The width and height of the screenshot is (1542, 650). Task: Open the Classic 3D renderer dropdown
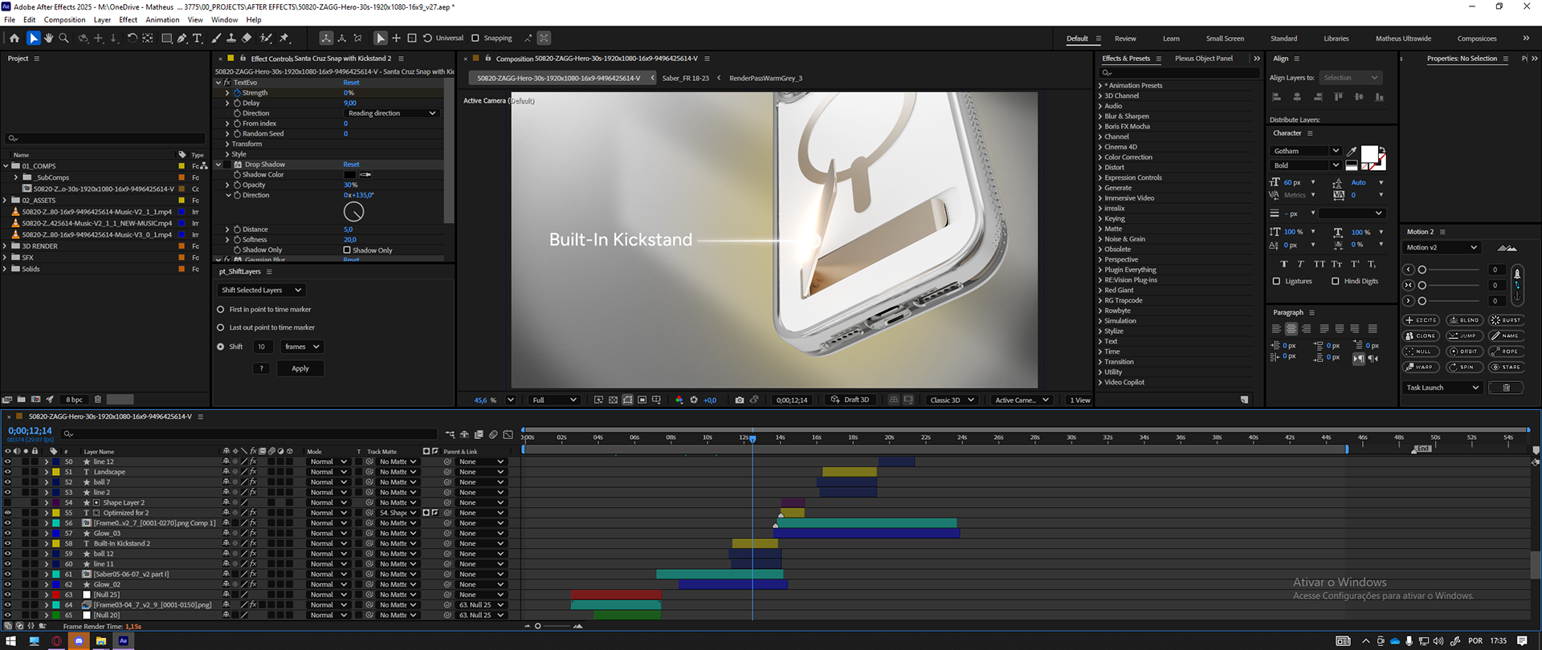click(952, 400)
